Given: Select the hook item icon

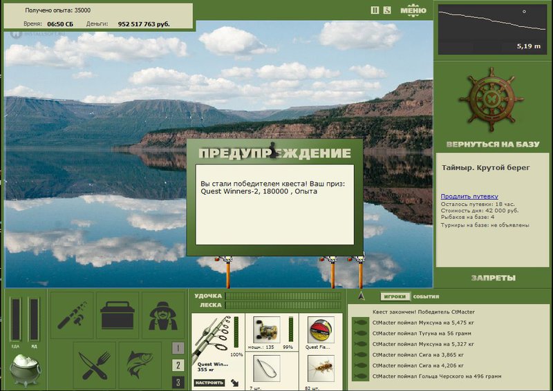Looking at the screenshot, I should (266, 369).
